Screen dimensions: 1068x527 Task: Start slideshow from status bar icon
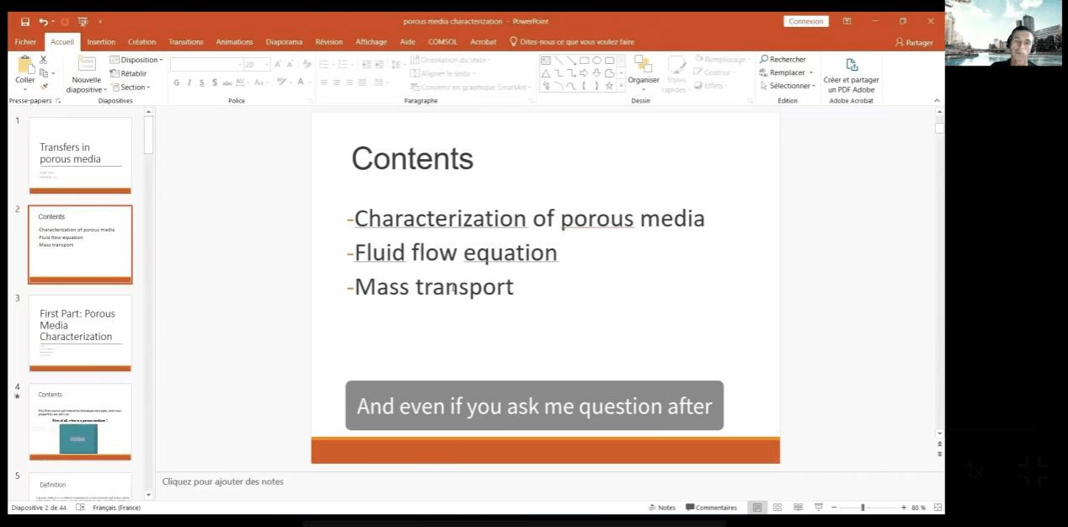coord(817,508)
